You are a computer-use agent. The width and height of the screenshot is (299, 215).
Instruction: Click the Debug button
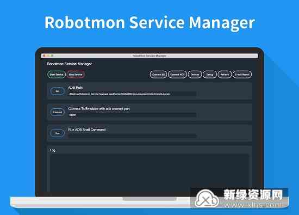210,75
